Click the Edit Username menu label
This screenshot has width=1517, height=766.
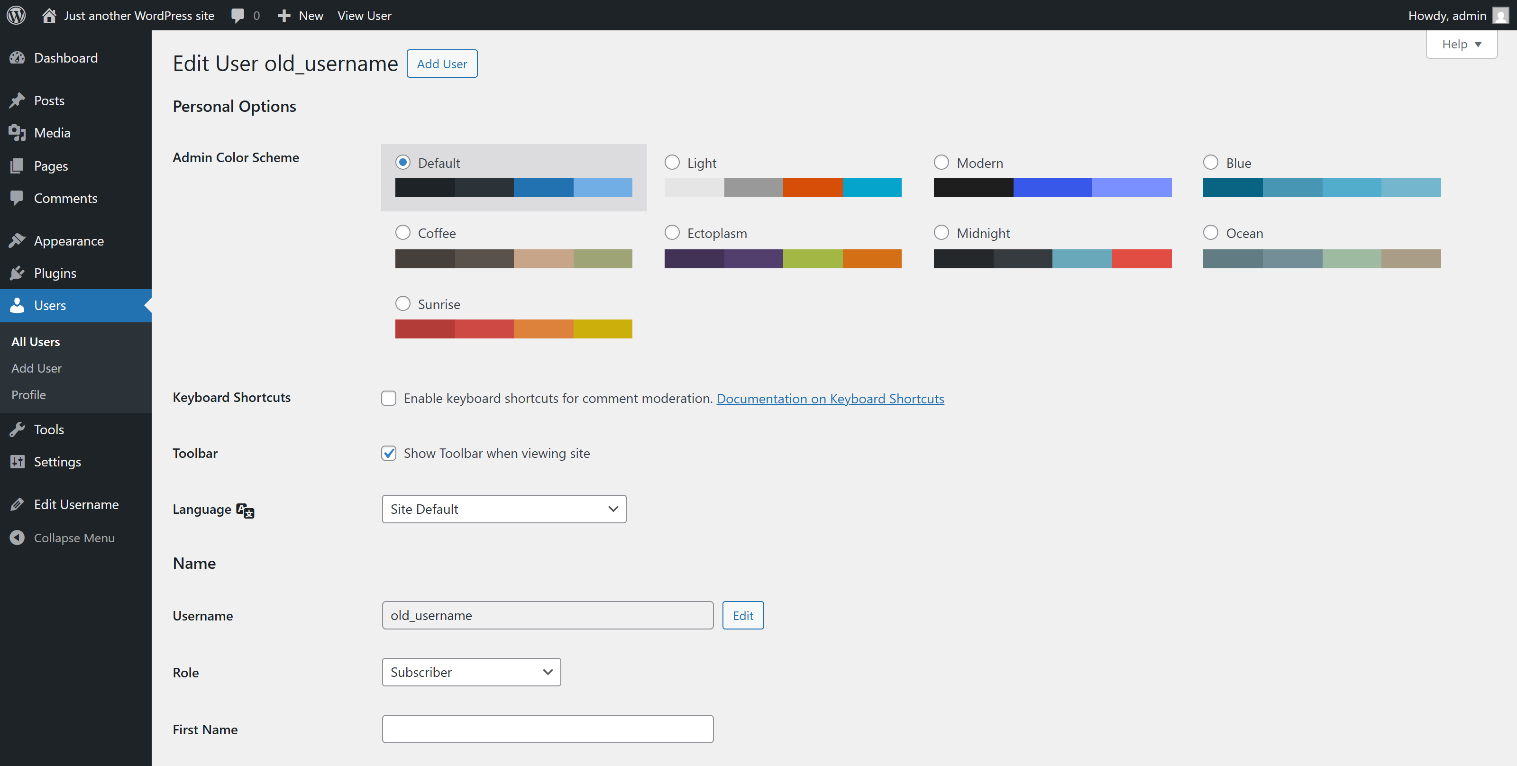(x=76, y=504)
